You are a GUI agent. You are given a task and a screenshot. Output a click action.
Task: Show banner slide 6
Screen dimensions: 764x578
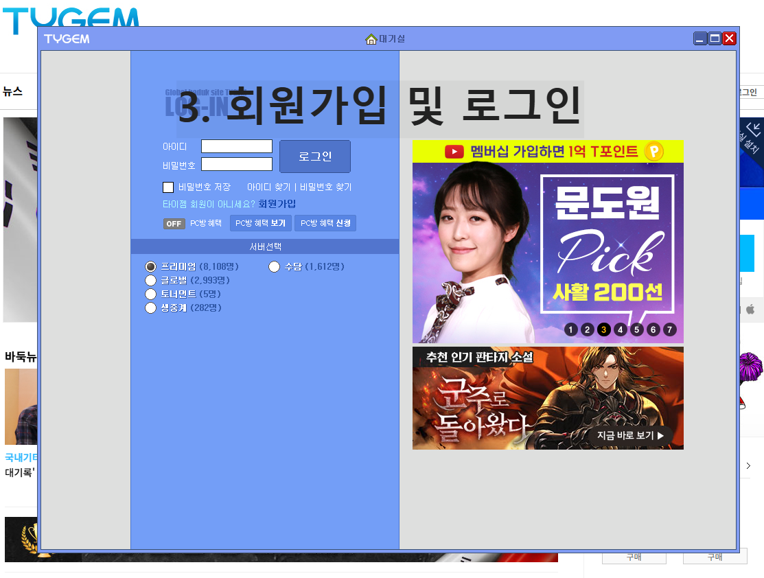point(653,330)
